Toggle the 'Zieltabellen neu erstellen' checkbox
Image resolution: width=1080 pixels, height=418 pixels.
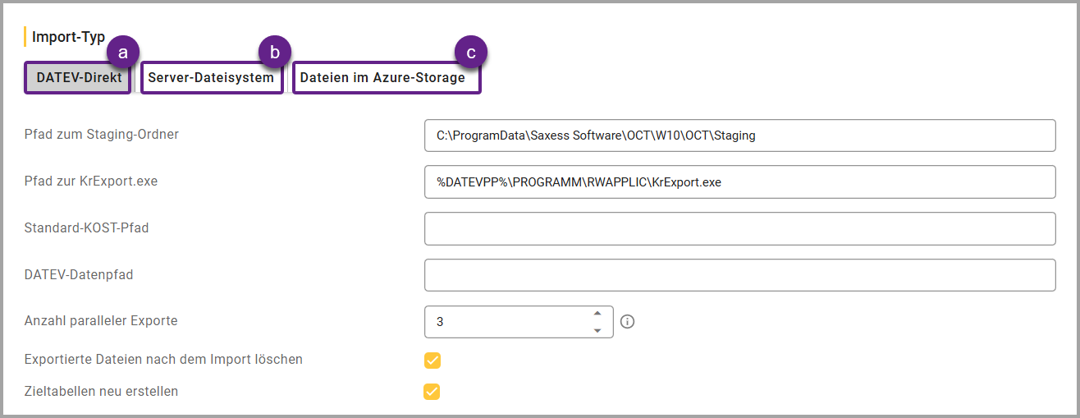[432, 392]
